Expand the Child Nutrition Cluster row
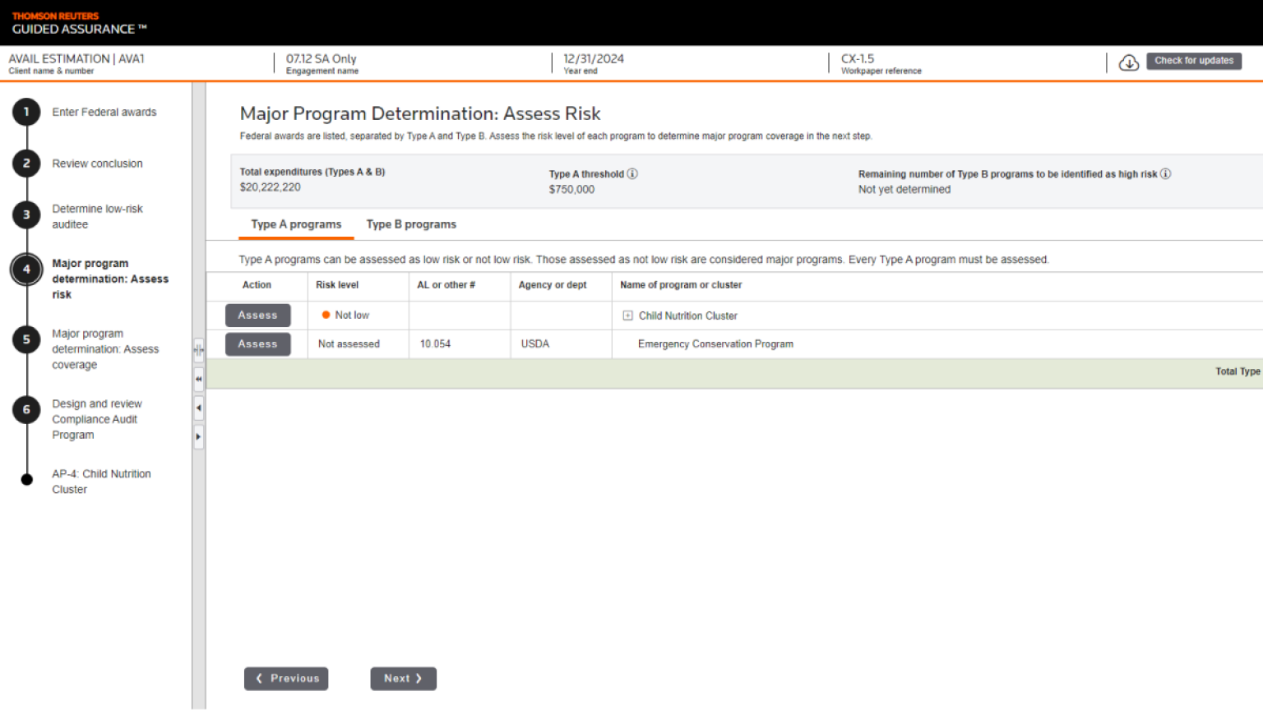Viewport: 1263px width, 710px height. 627,316
